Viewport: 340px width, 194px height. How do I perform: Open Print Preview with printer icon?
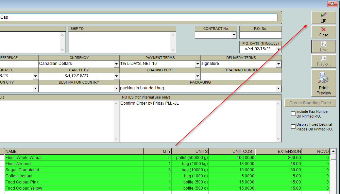(x=324, y=83)
